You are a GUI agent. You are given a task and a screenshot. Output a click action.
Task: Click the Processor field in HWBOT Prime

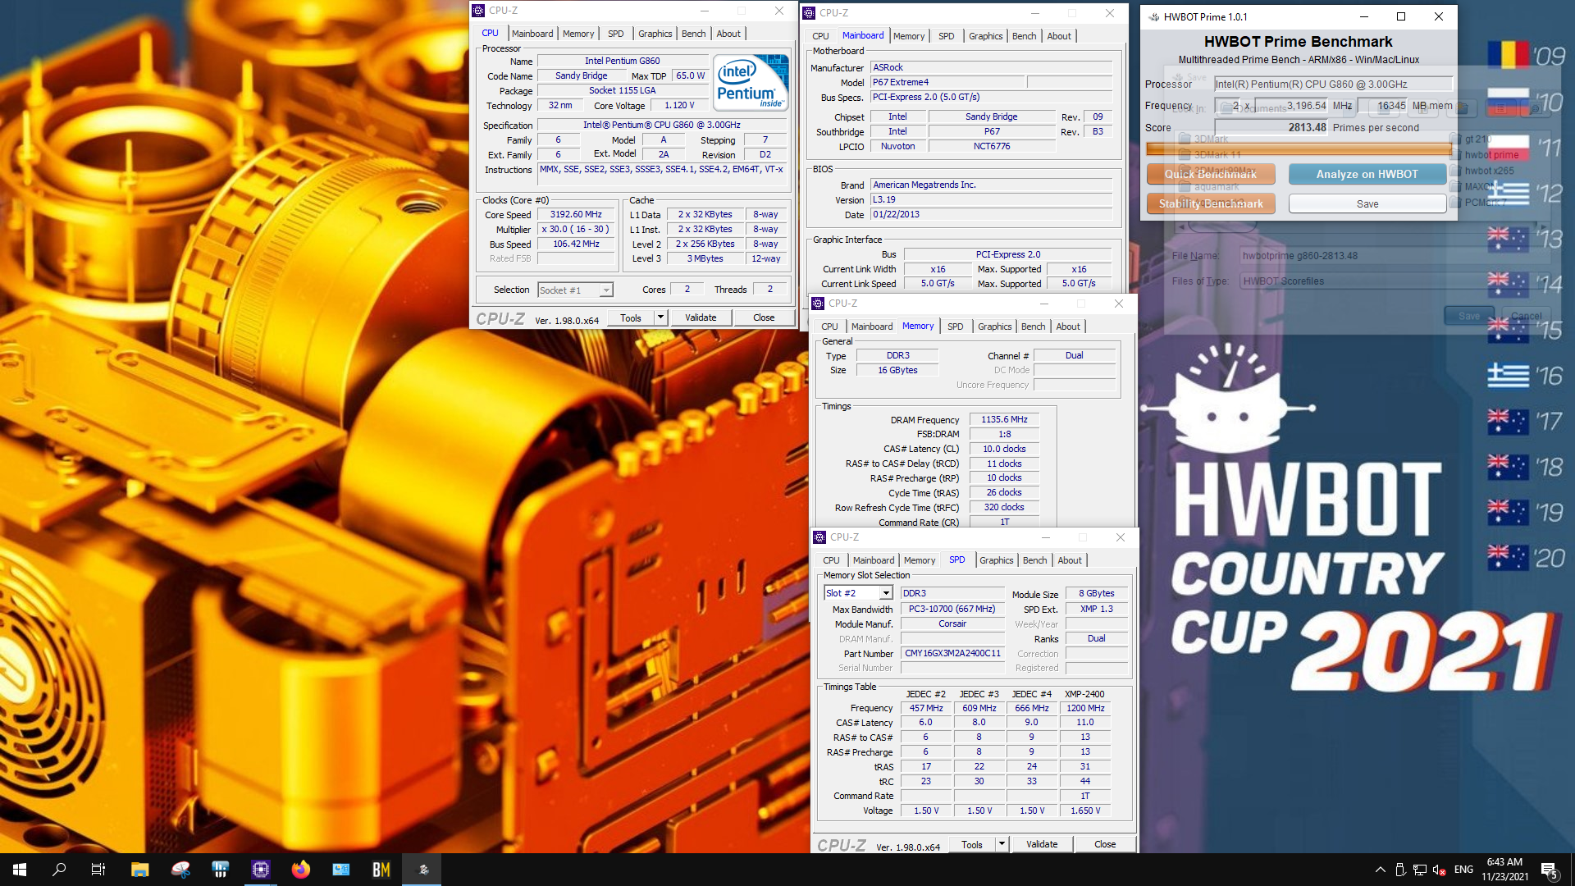click(1332, 84)
